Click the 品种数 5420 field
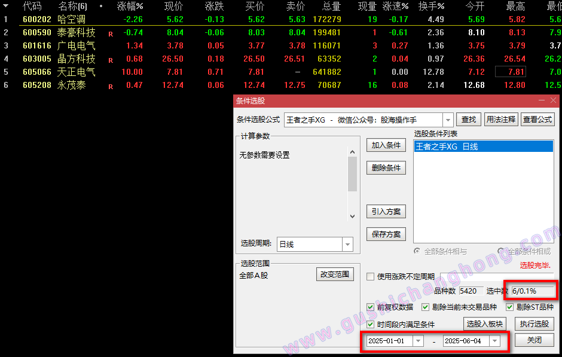This screenshot has height=357, width=562. point(471,291)
